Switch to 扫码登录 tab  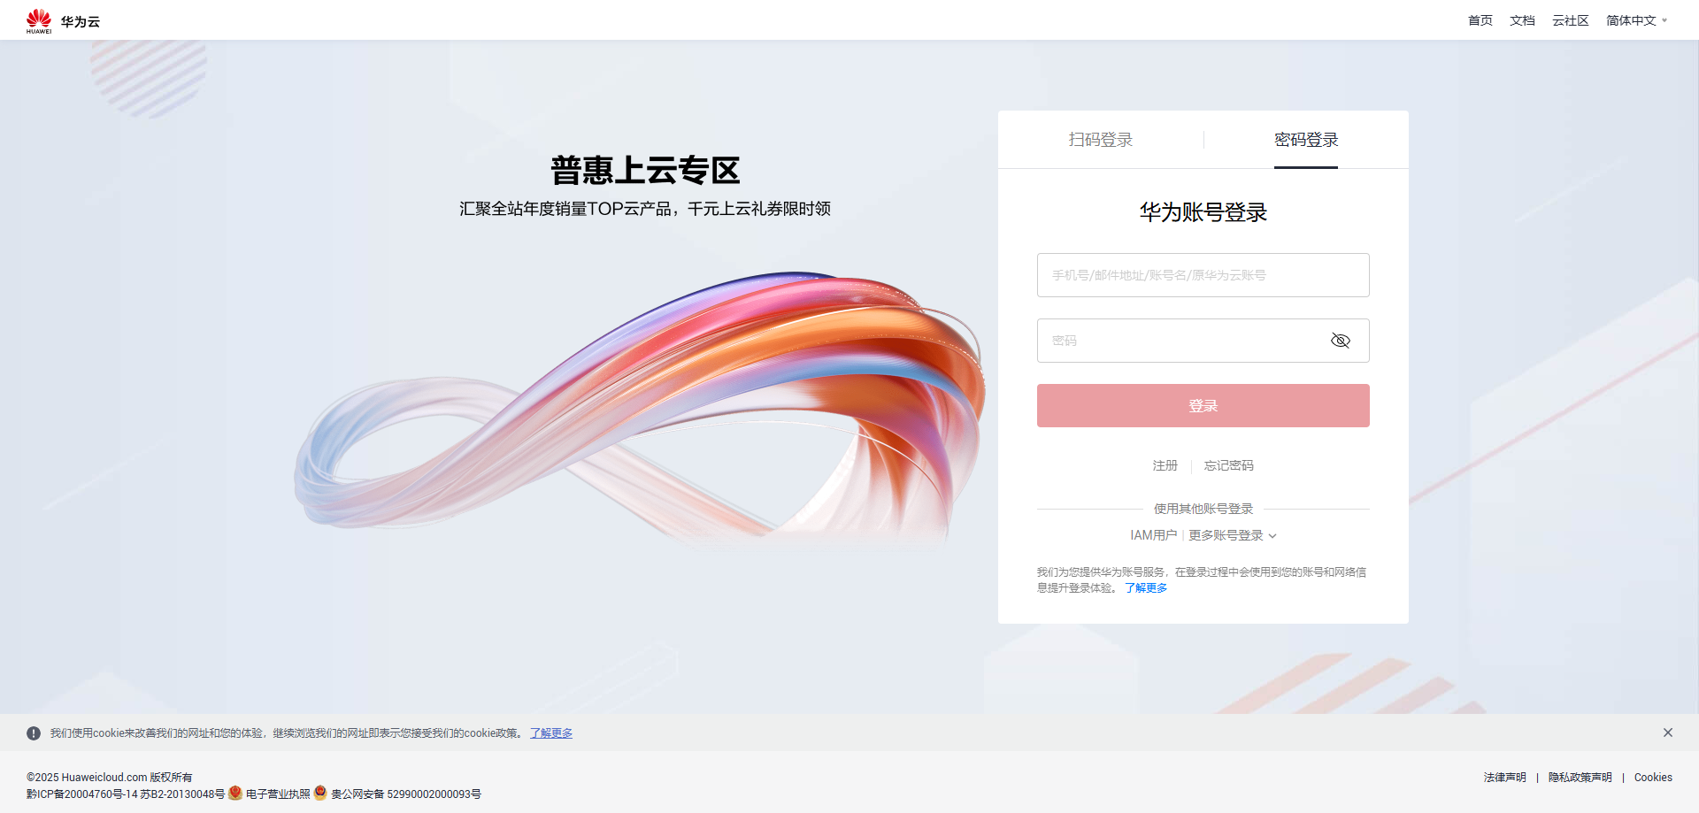pos(1101,140)
